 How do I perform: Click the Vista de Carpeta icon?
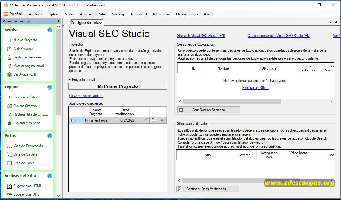(9, 155)
